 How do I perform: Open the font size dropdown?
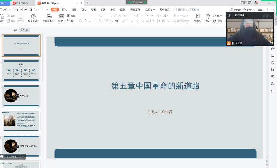pyautogui.click(x=111, y=16)
